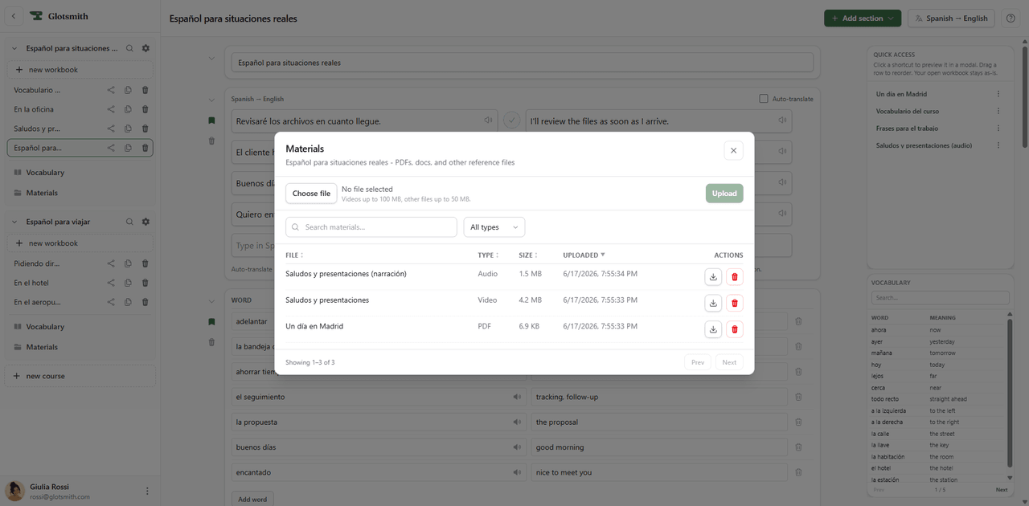The image size is (1029, 506).
Task: Open options for Frases para el trabajo shortcut
Action: click(998, 129)
